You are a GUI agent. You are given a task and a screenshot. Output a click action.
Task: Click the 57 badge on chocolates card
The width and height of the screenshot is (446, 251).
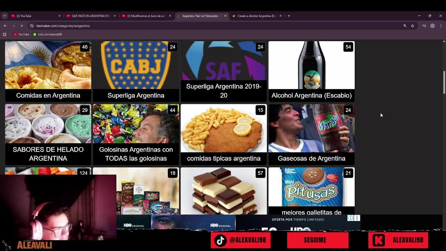tap(260, 173)
